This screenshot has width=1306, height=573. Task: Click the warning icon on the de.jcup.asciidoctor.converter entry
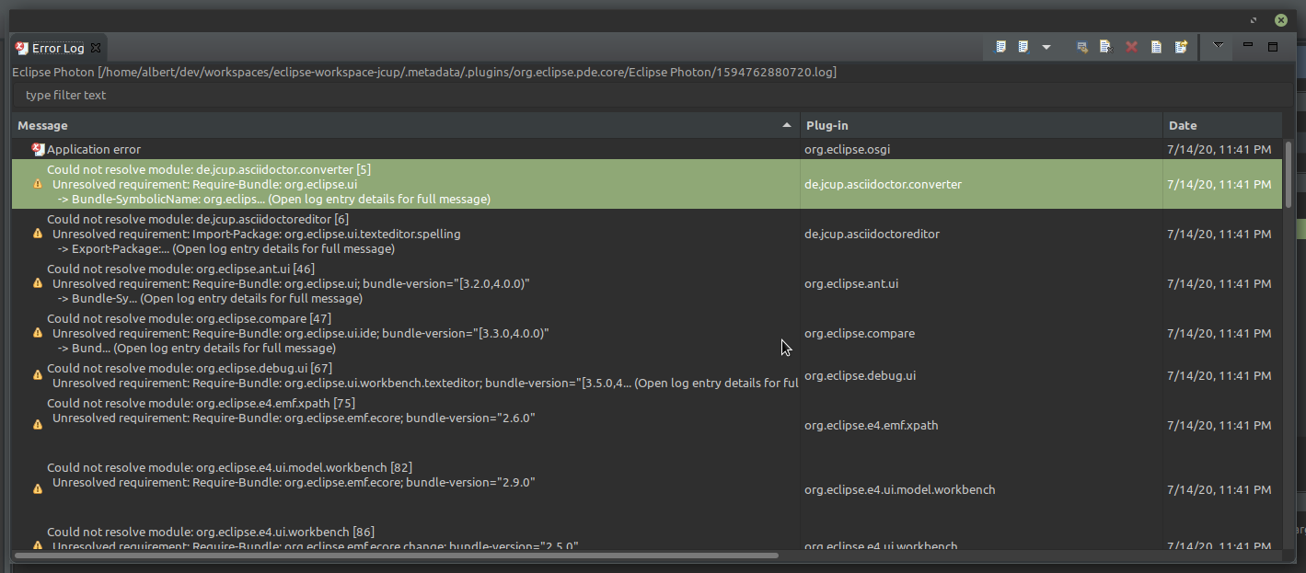click(37, 184)
